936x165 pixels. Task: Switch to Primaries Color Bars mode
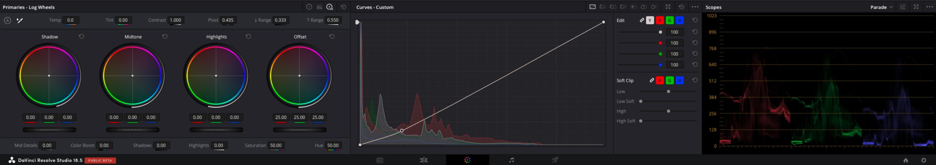point(319,7)
